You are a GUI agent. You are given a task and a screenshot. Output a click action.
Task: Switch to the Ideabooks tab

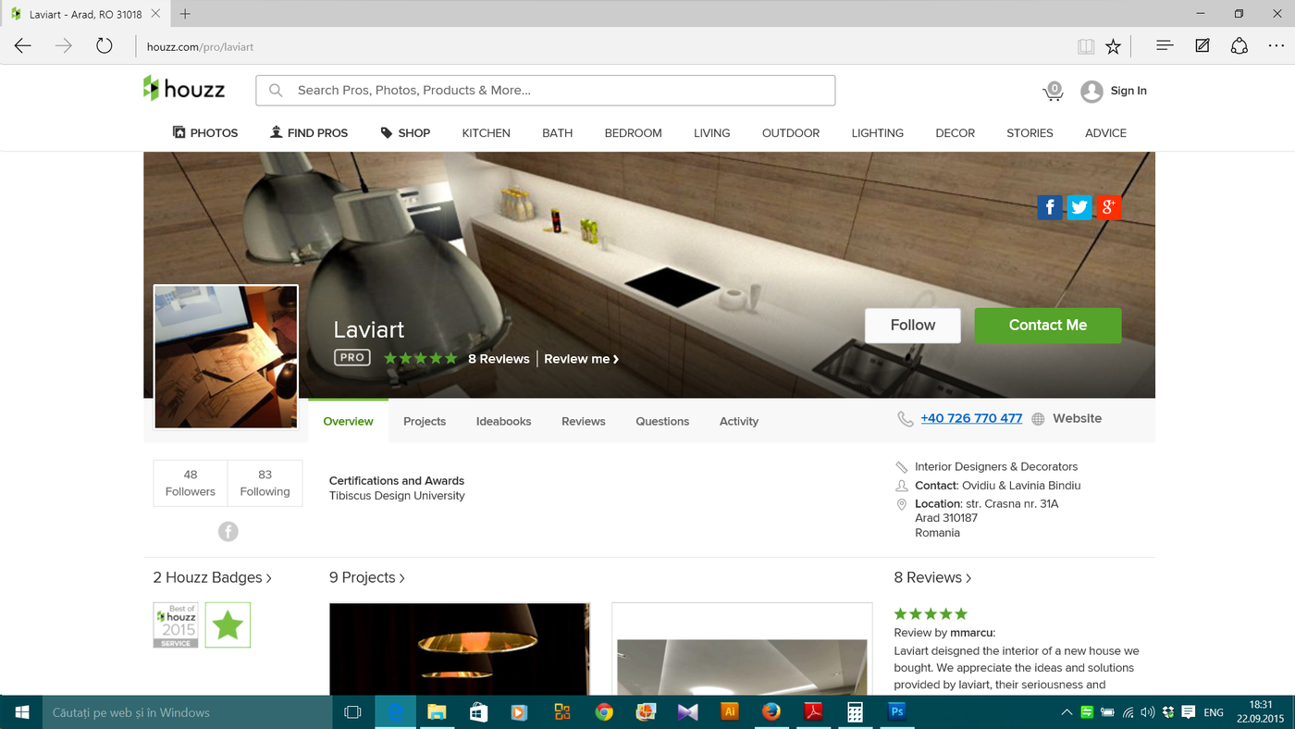(x=503, y=421)
